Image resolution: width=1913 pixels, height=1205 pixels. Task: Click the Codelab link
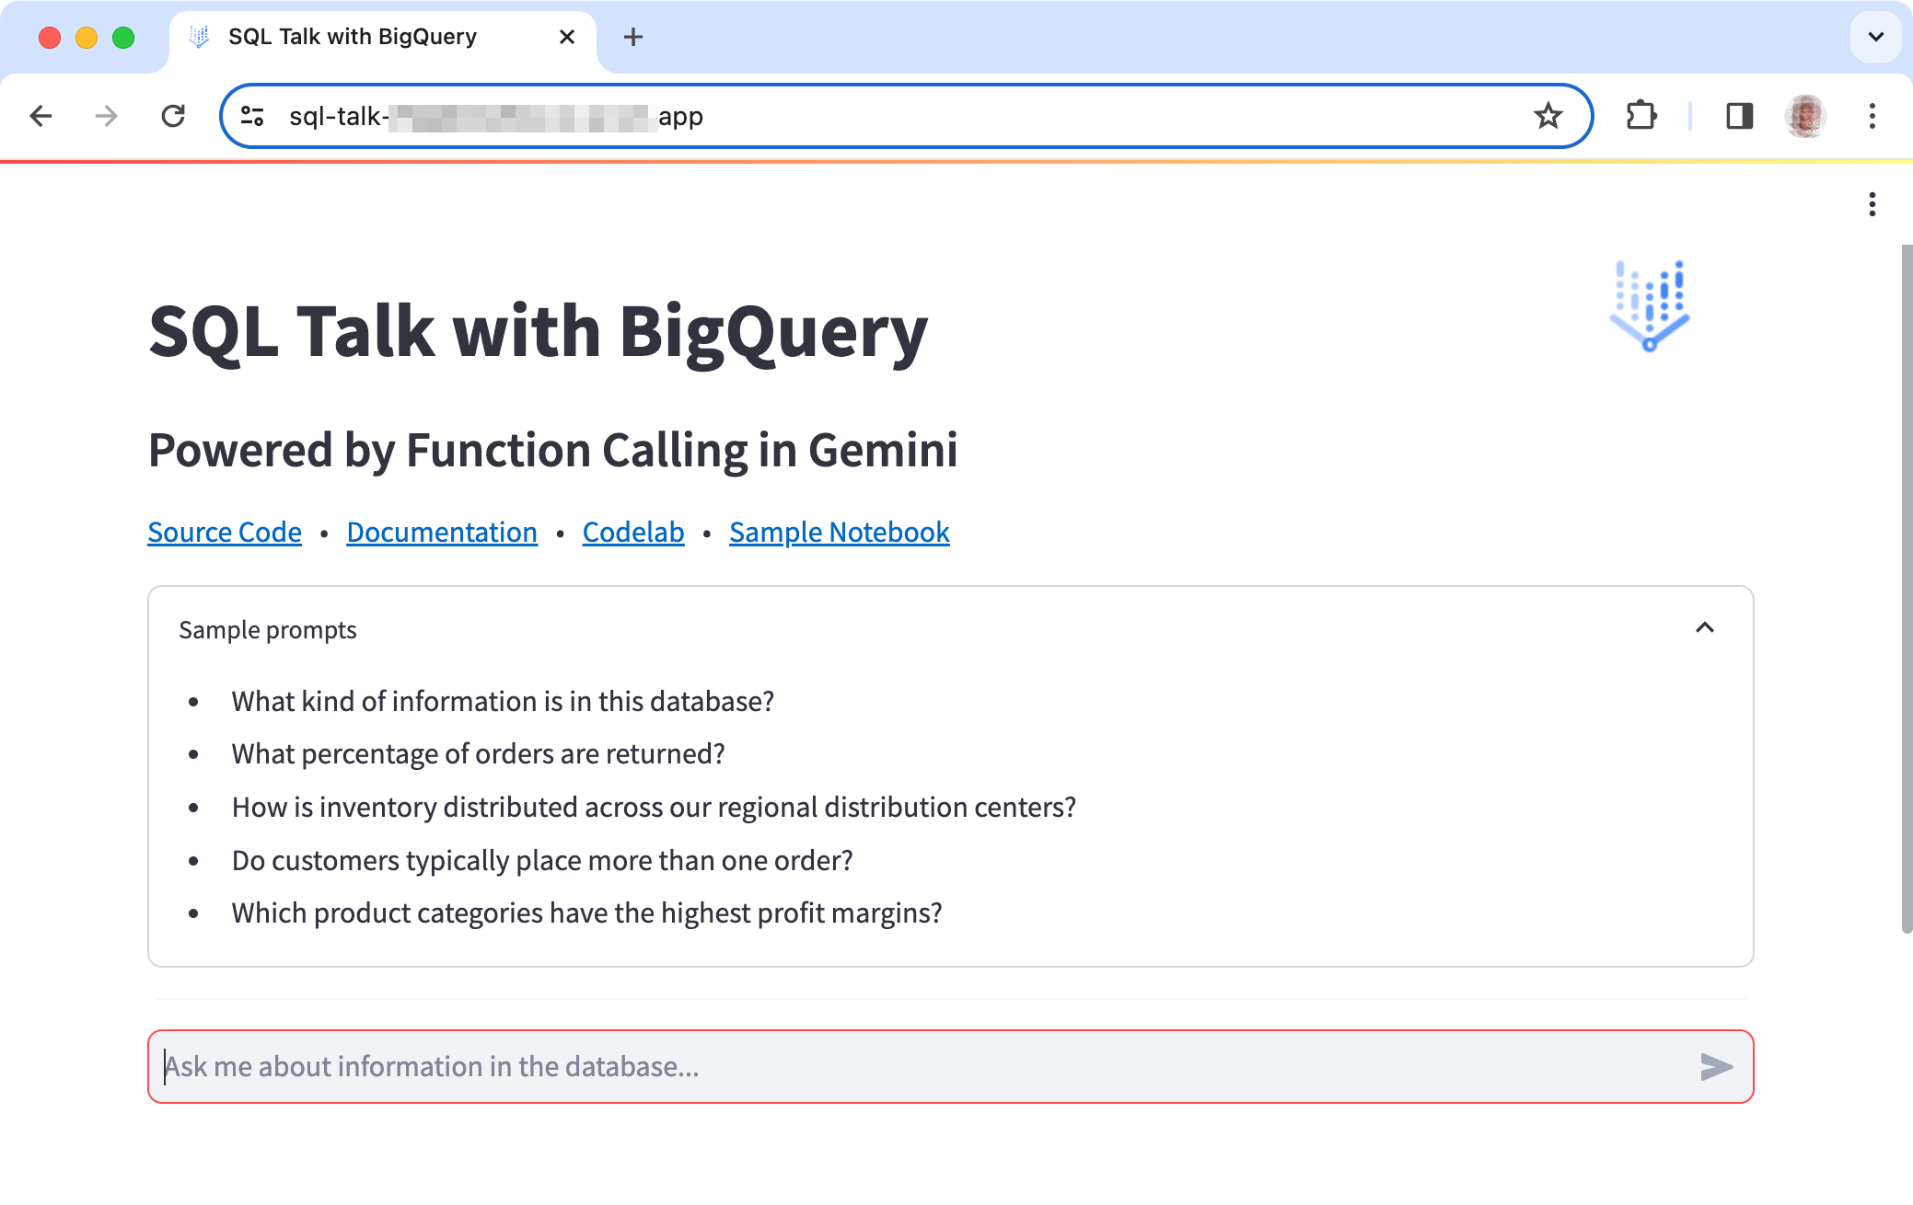635,531
